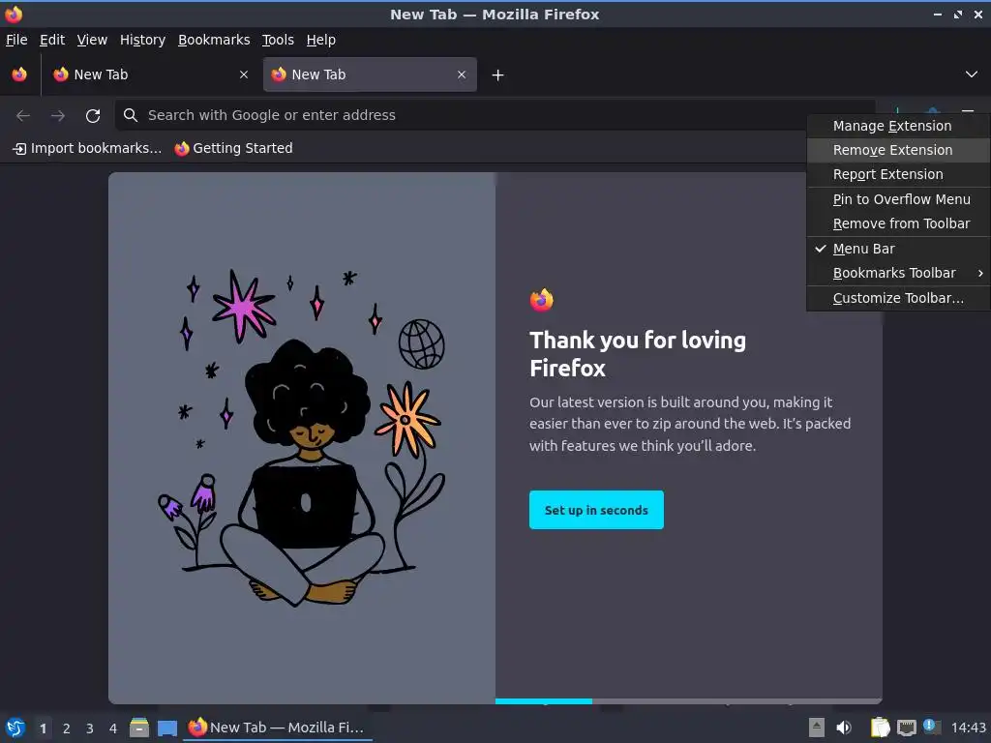Click the magnifier icon in the address bar
991x743 pixels.
pyautogui.click(x=131, y=115)
